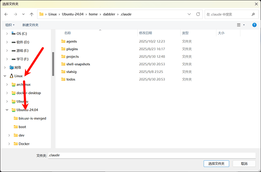Viewport: 261px width, 172px height.
Task: Expand the OS (C:) drive node
Action: coord(7,34)
